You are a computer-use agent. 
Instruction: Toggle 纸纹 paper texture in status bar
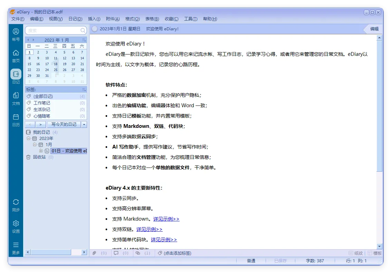pos(355,253)
